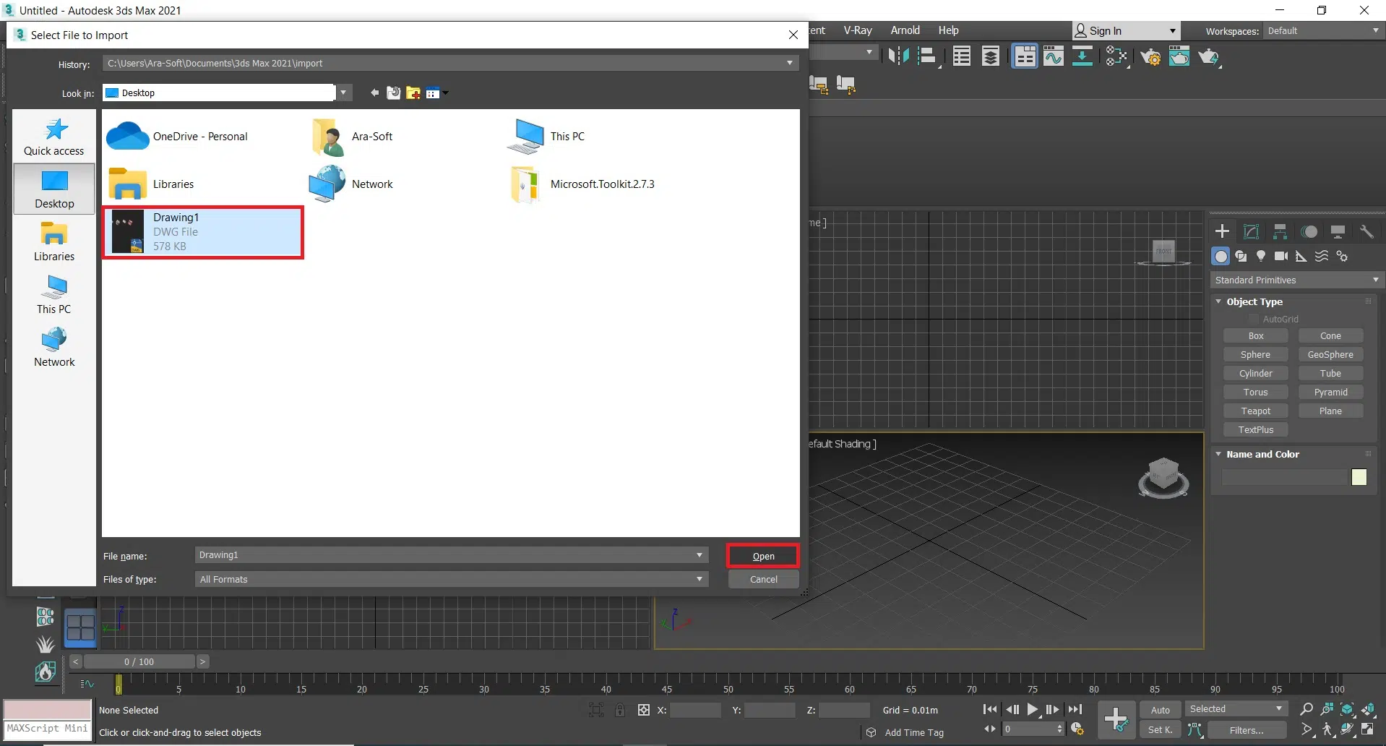Open the V-Ray menu

(x=858, y=30)
